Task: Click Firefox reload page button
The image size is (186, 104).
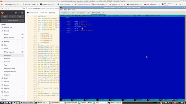Action: 9,8
